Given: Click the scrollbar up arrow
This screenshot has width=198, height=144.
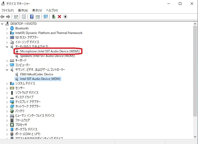Looking at the screenshot, I should tap(195, 24).
